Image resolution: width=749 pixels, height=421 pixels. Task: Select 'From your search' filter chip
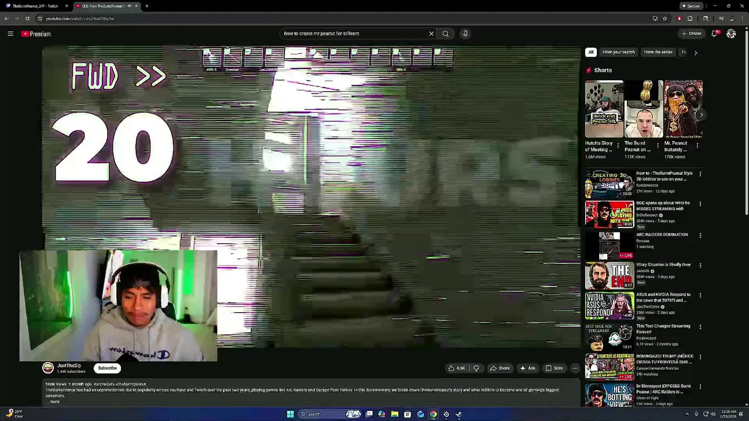pyautogui.click(x=619, y=52)
